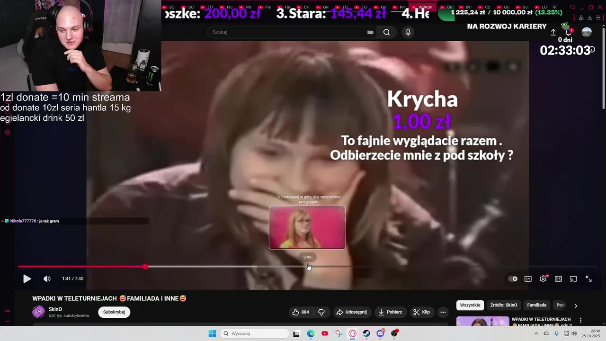Show hidden system tray icons

(536, 333)
